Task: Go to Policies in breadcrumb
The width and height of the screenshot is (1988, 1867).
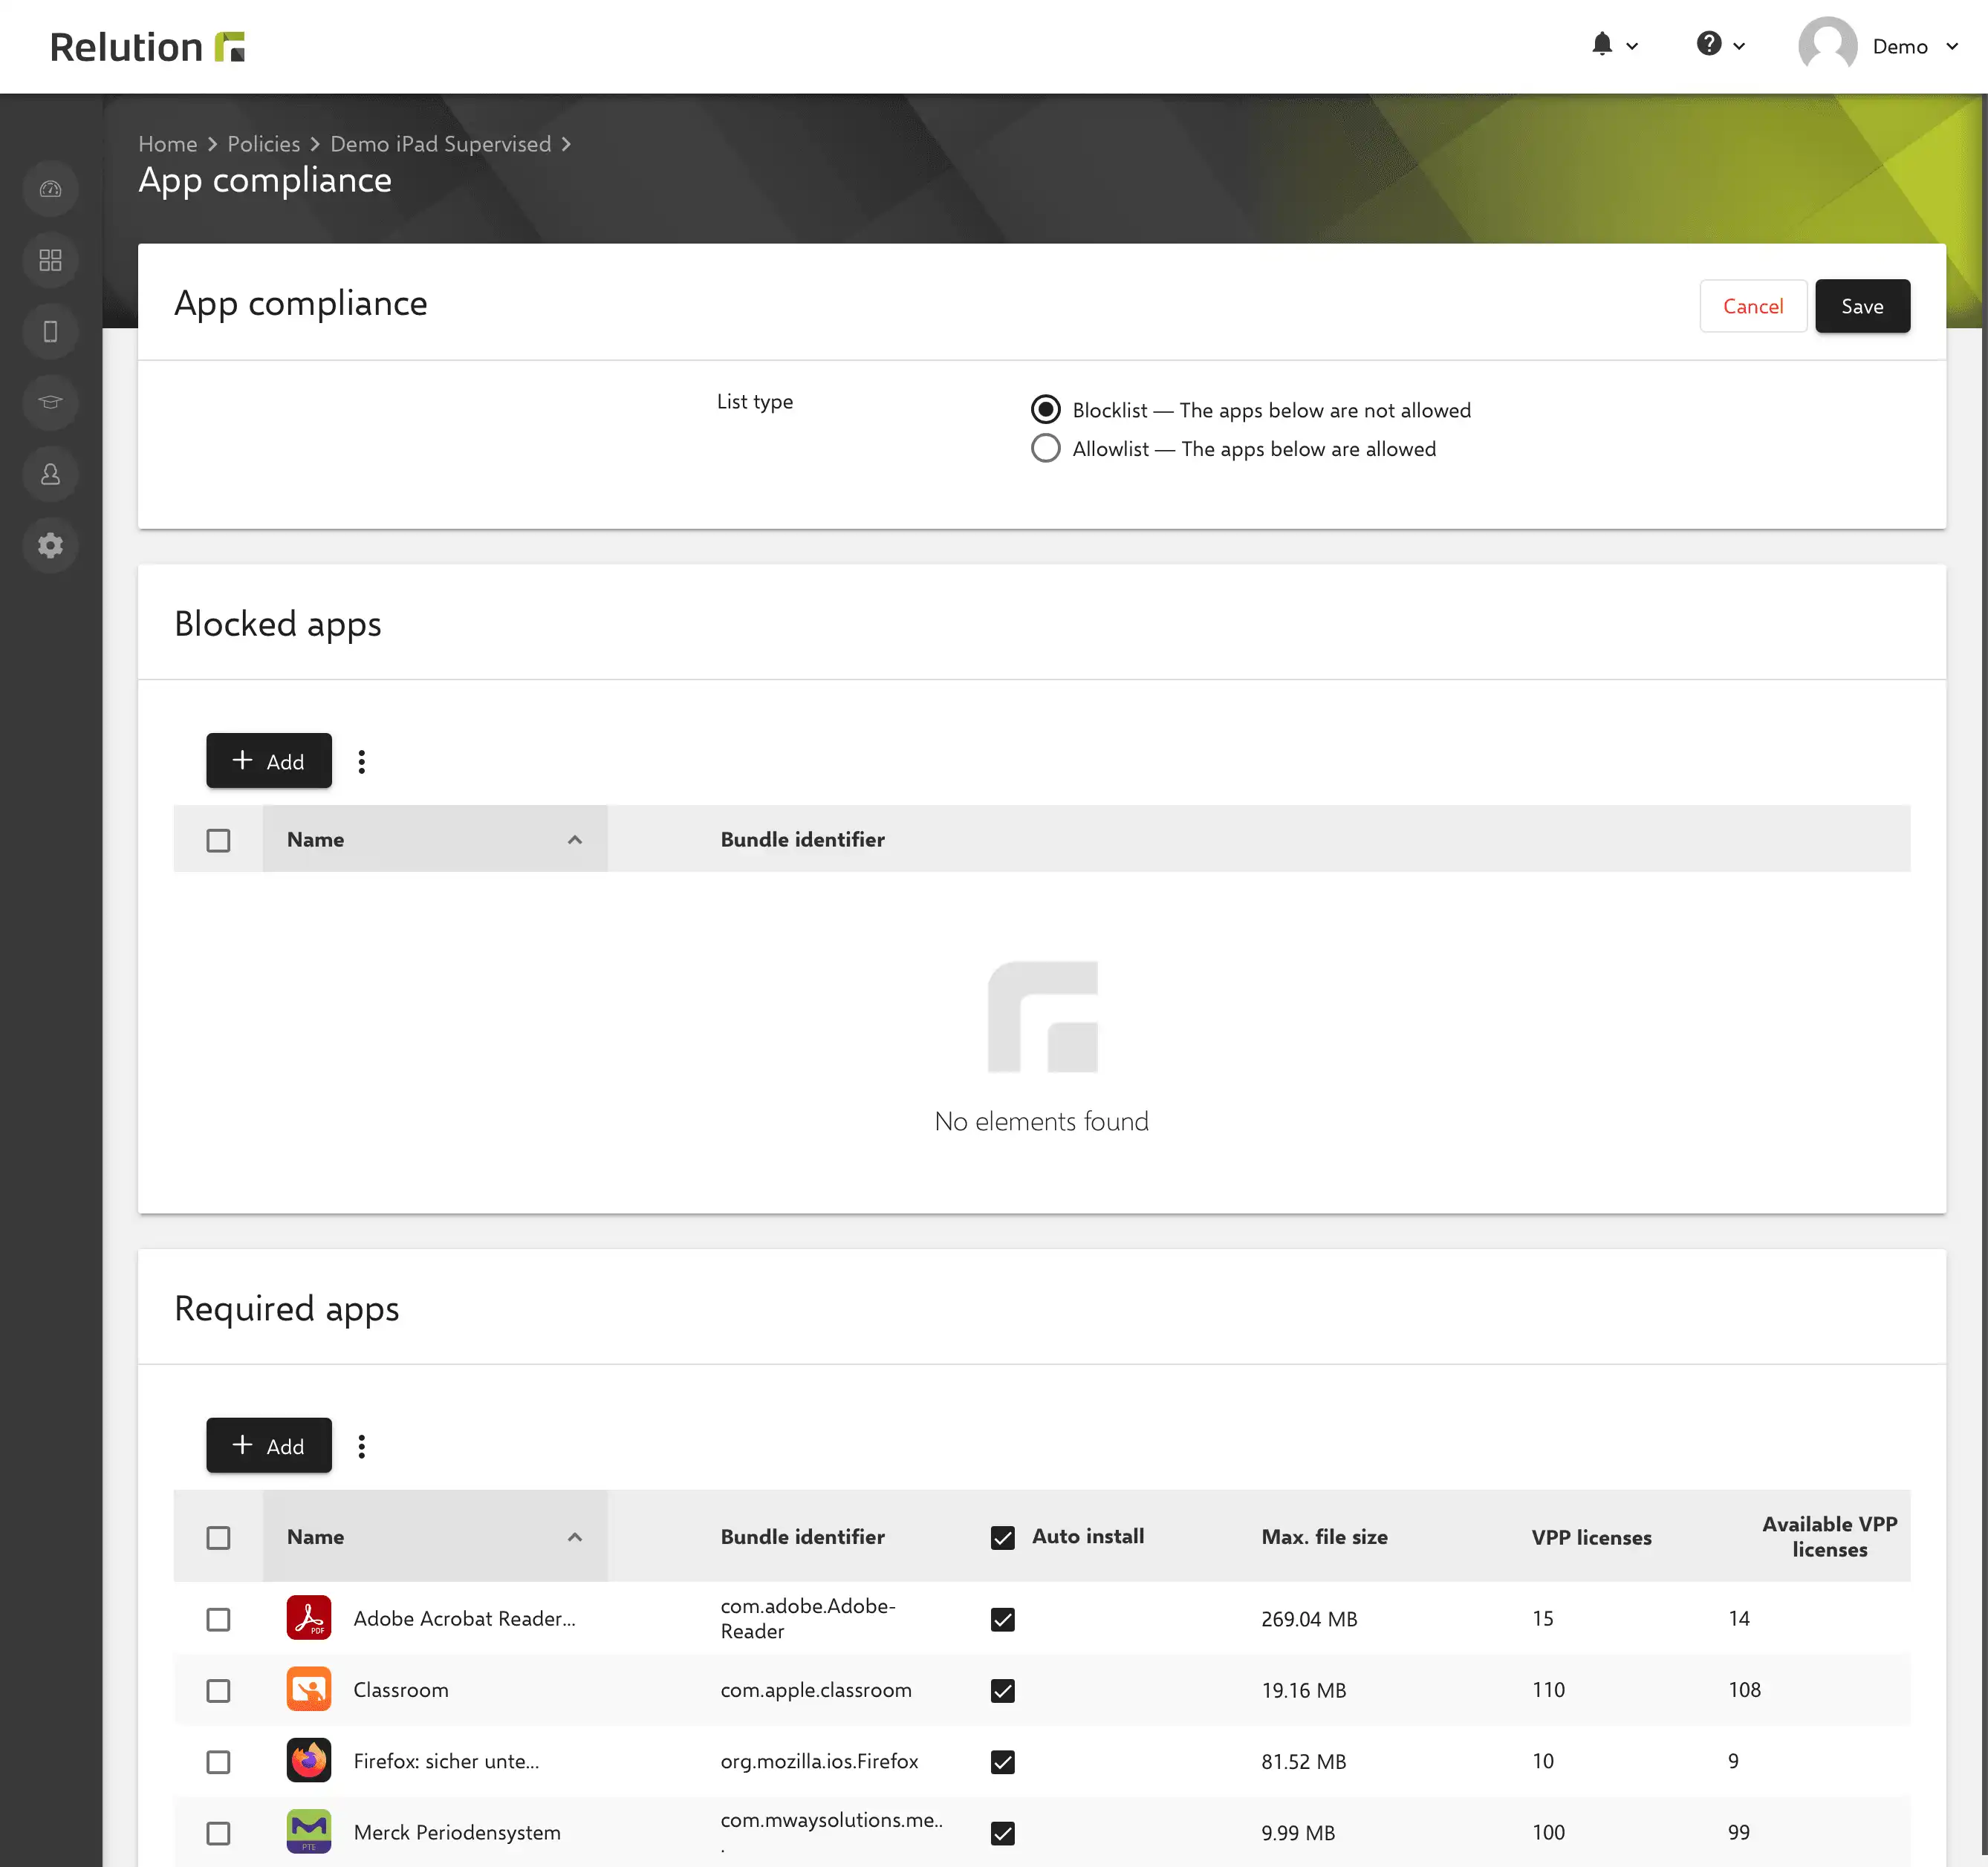Action: (x=263, y=144)
